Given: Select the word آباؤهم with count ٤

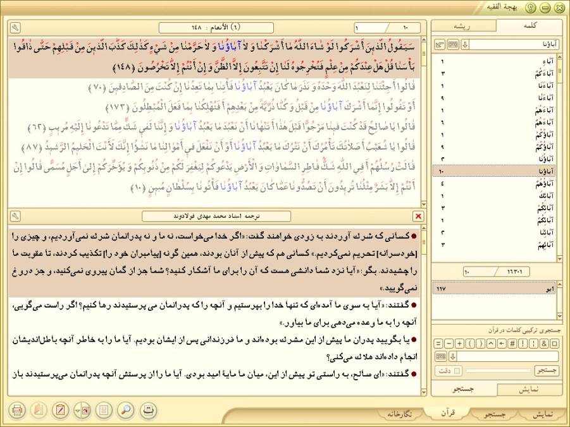Looking at the screenshot, I should pos(494,183).
